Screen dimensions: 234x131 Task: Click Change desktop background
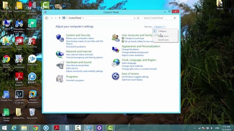click(x=135, y=52)
